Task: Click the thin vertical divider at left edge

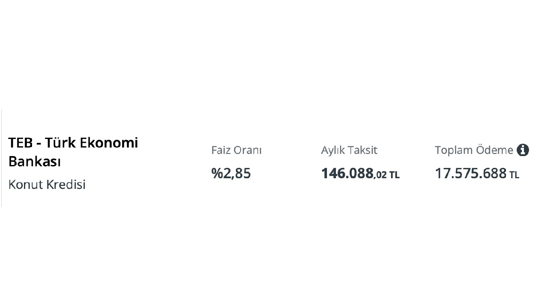Action: click(x=2, y=158)
